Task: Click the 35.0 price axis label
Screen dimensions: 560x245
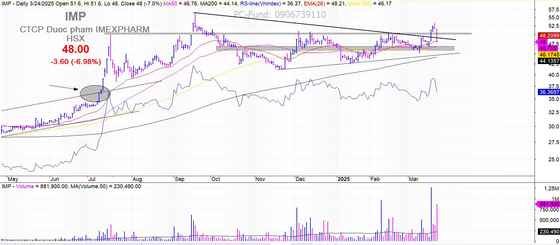Action: tap(554, 99)
